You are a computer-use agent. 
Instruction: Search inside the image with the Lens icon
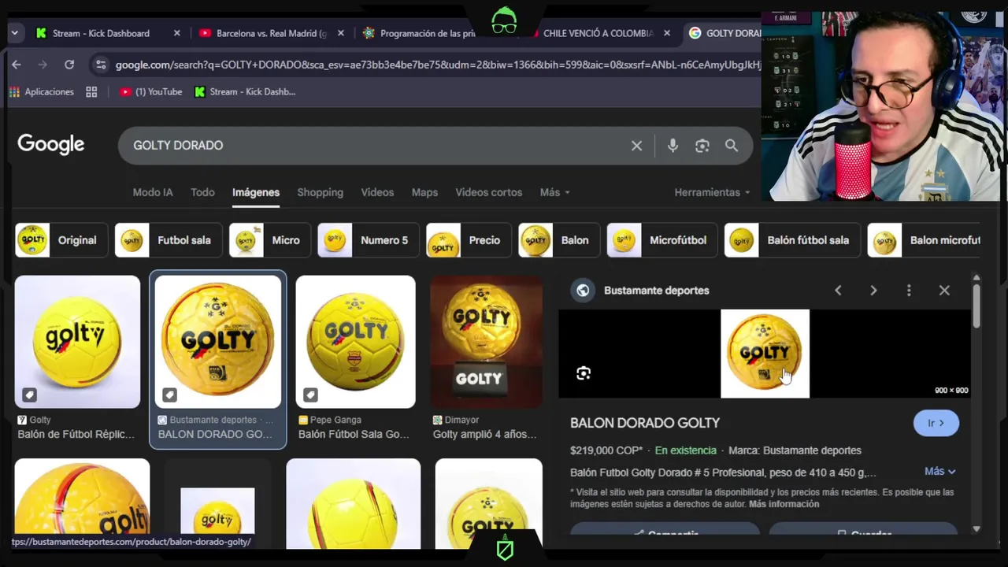point(584,373)
